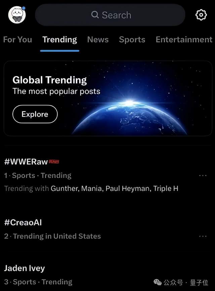The width and height of the screenshot is (215, 291).
Task: Click the Paul Heyman related trend
Action: pos(127,188)
